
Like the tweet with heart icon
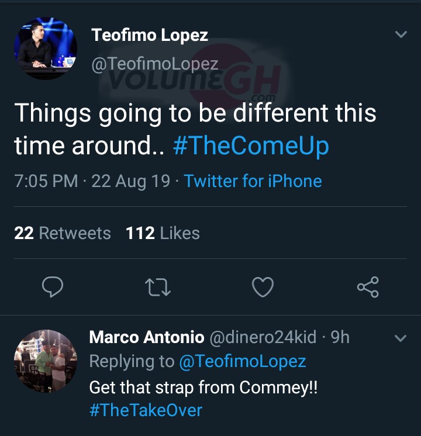click(263, 287)
